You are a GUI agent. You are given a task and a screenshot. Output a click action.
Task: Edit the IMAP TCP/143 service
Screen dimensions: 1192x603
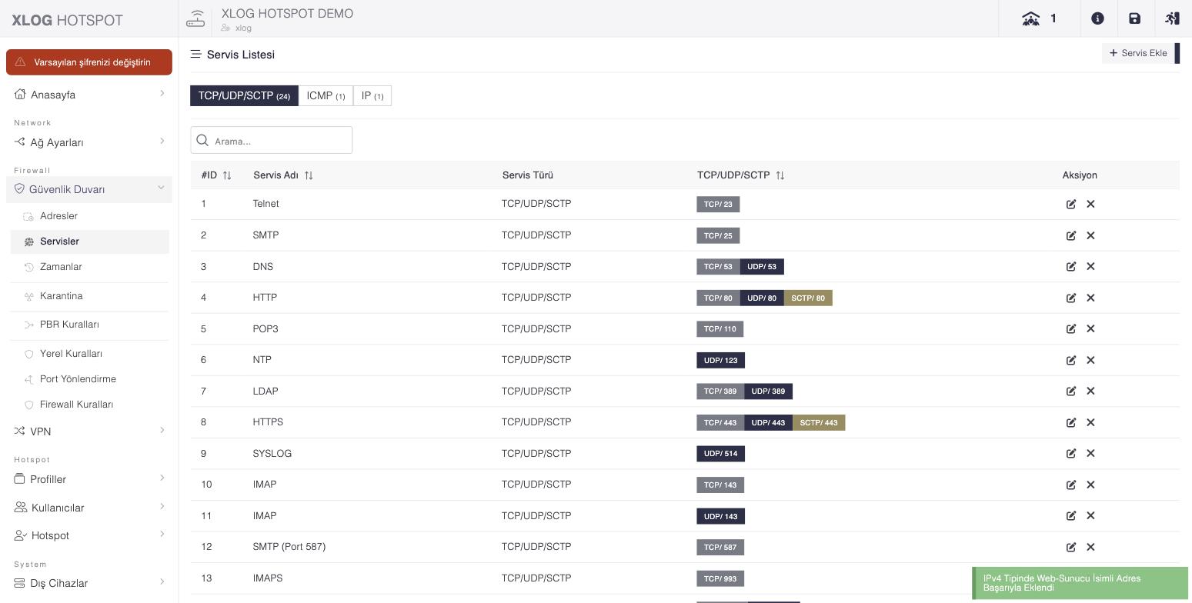click(1070, 485)
